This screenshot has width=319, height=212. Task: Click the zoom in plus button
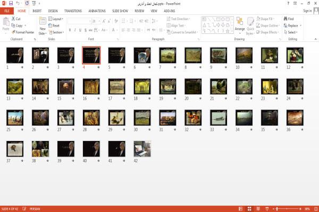(300, 209)
